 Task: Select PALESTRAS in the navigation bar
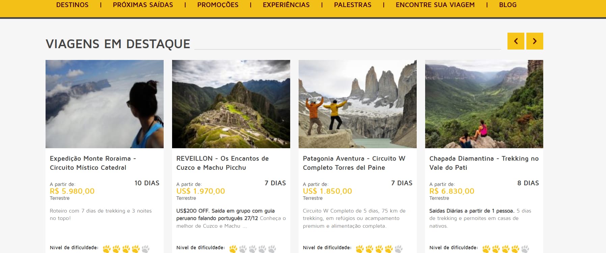click(353, 5)
